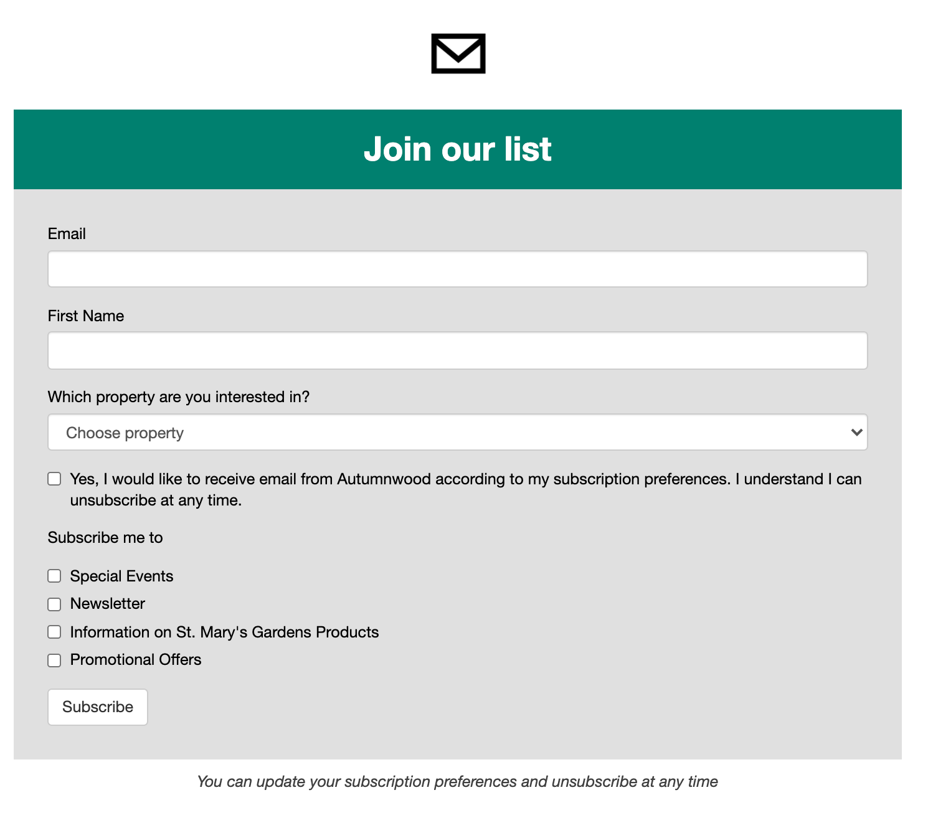
Task: Enable the Newsletter subscription
Action: coord(54,604)
